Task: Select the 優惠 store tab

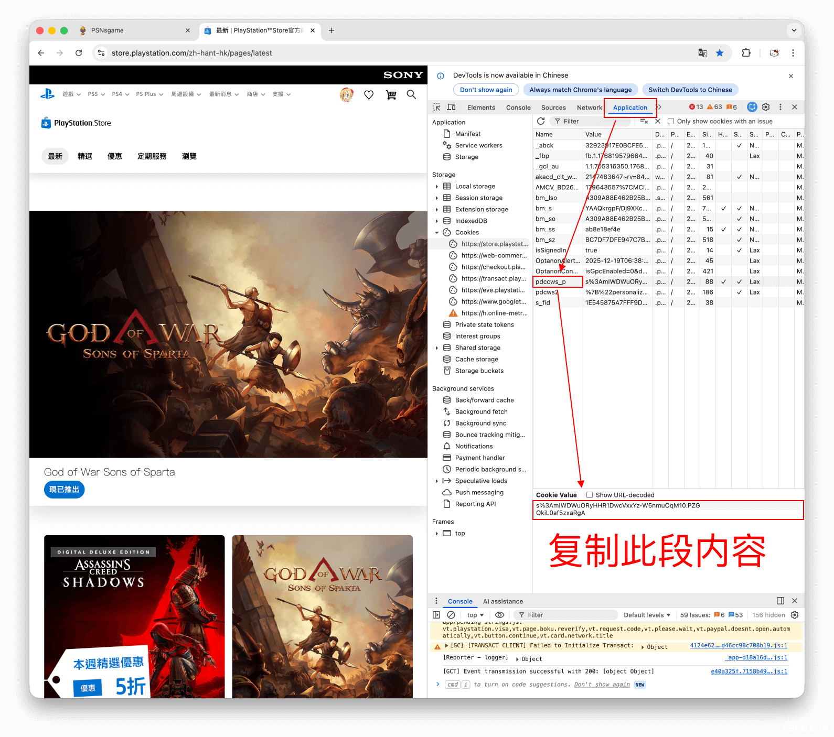Action: (x=115, y=156)
